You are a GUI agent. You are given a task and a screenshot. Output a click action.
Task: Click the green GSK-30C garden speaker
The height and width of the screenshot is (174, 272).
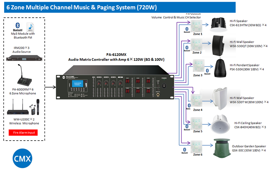(221, 147)
